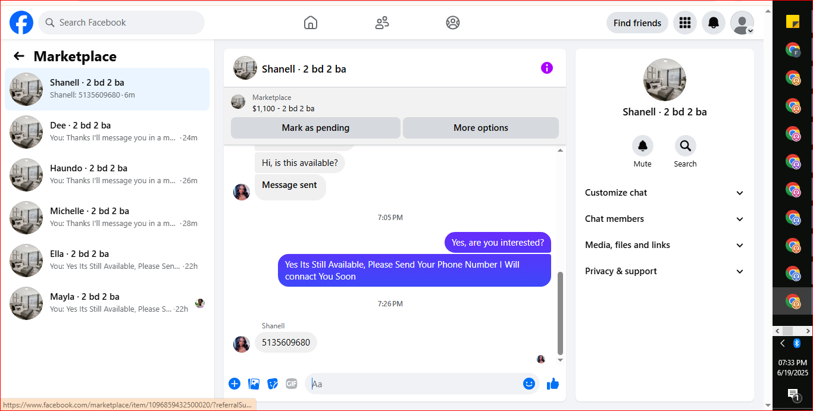Click the chat vertical scrollbar thumb
The height and width of the screenshot is (411, 813).
pos(560,313)
